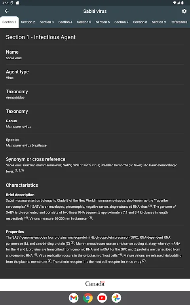Open YouTube from the dock

102,298
